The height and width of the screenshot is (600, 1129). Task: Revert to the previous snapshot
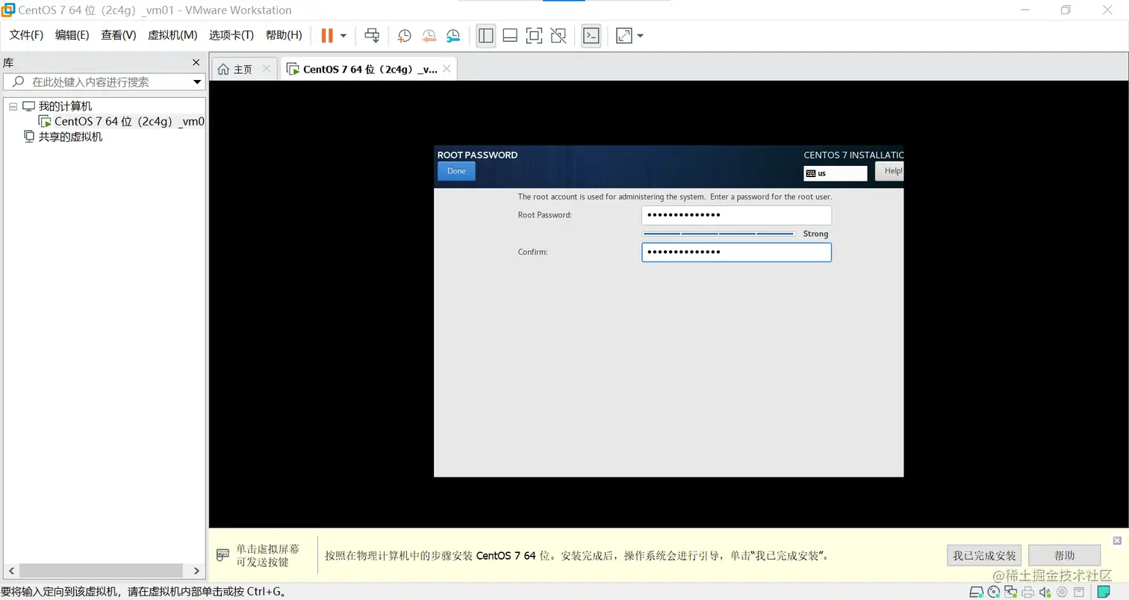coord(429,35)
